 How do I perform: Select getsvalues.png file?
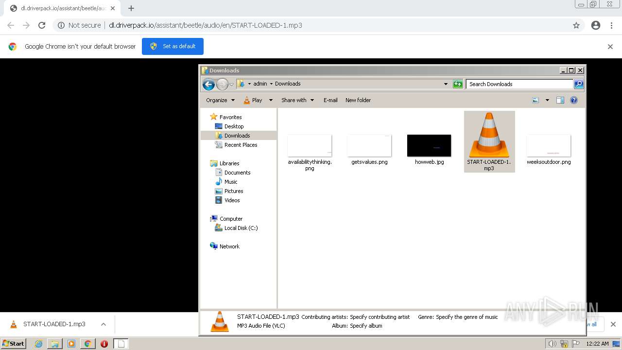(369, 150)
